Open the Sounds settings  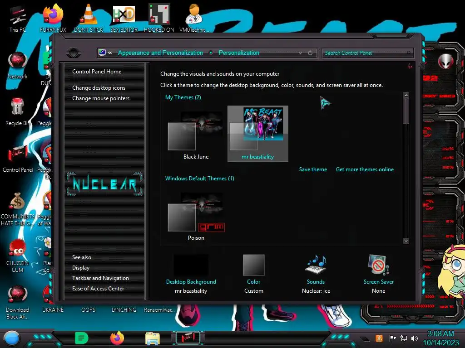(316, 274)
